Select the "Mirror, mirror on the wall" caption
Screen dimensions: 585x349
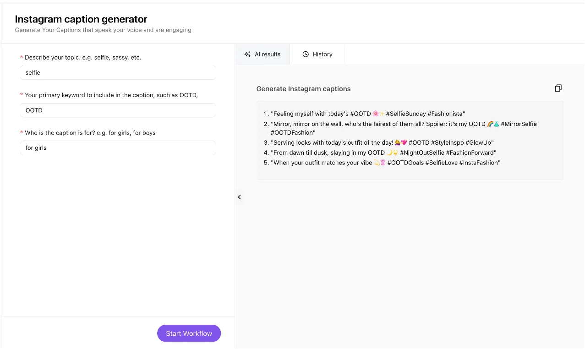[x=403, y=124]
